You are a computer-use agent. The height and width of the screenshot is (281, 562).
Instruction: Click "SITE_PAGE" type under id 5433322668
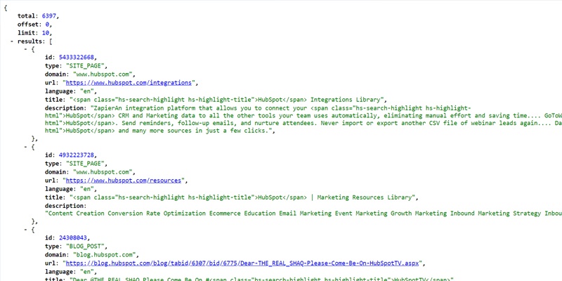(x=86, y=66)
